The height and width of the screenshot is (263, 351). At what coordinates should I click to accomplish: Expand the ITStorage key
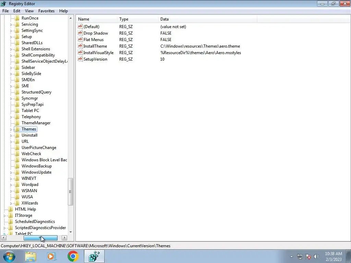4,216
